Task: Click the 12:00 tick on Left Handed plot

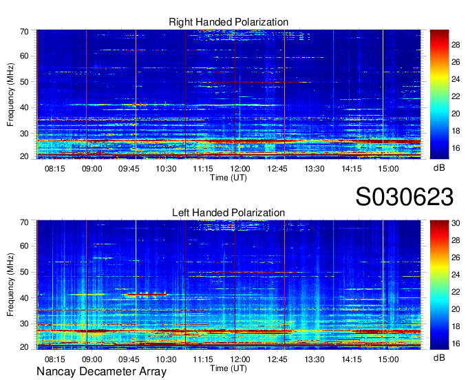Action: 240,359
